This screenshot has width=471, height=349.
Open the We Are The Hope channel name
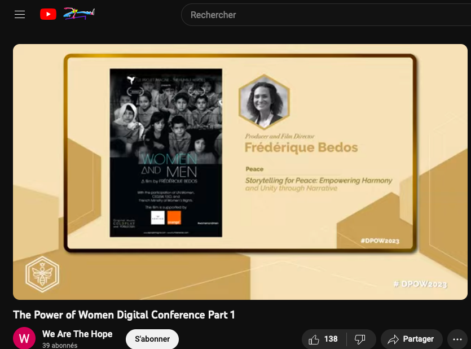tap(77, 334)
